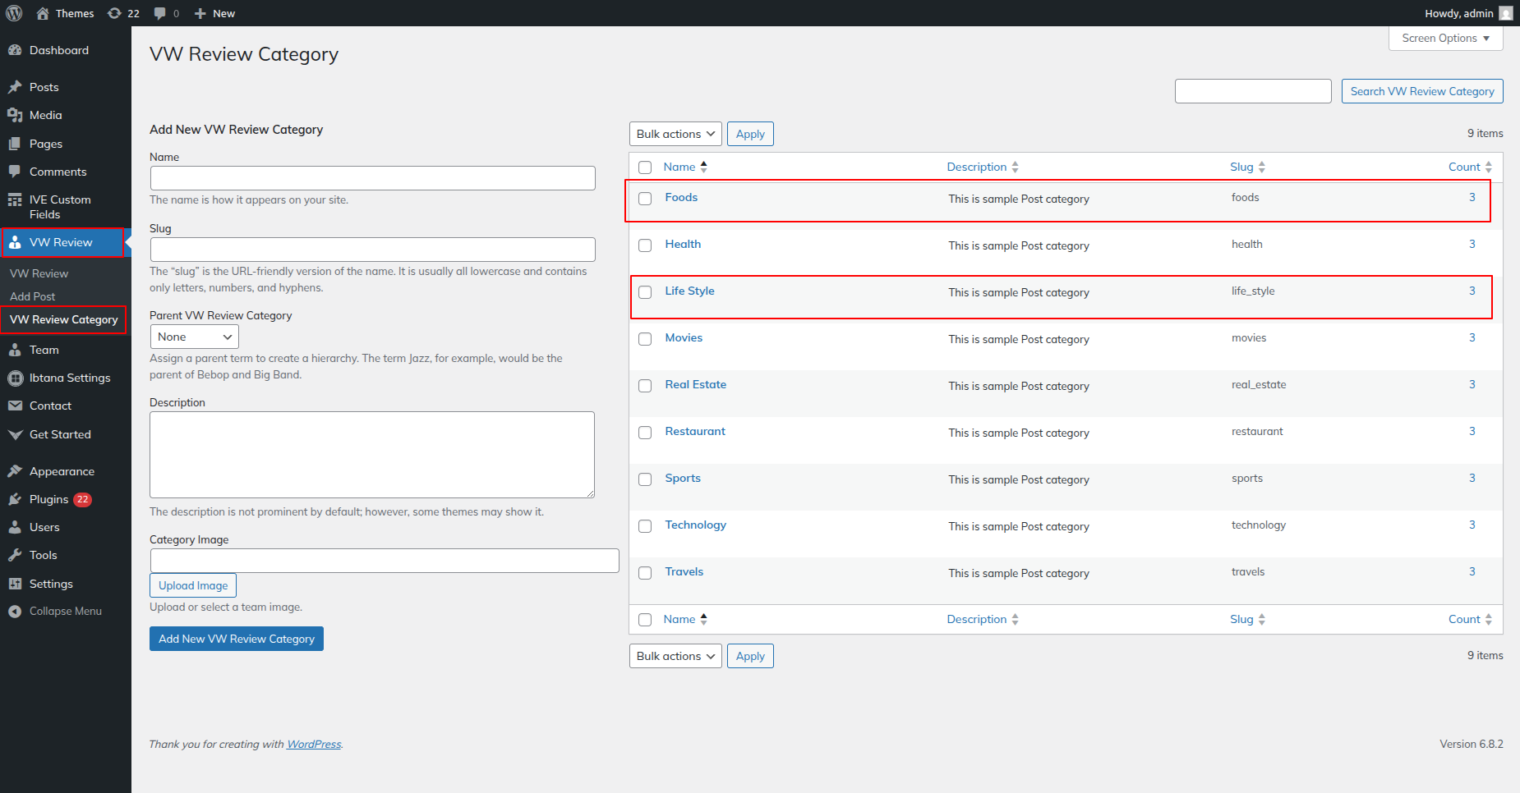Click the Plugins icon in sidebar
This screenshot has height=793, width=1520.
pyautogui.click(x=15, y=500)
